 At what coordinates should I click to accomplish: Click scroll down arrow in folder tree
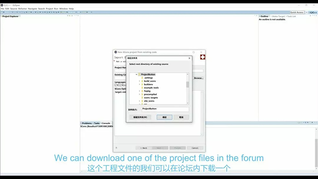click(188, 103)
